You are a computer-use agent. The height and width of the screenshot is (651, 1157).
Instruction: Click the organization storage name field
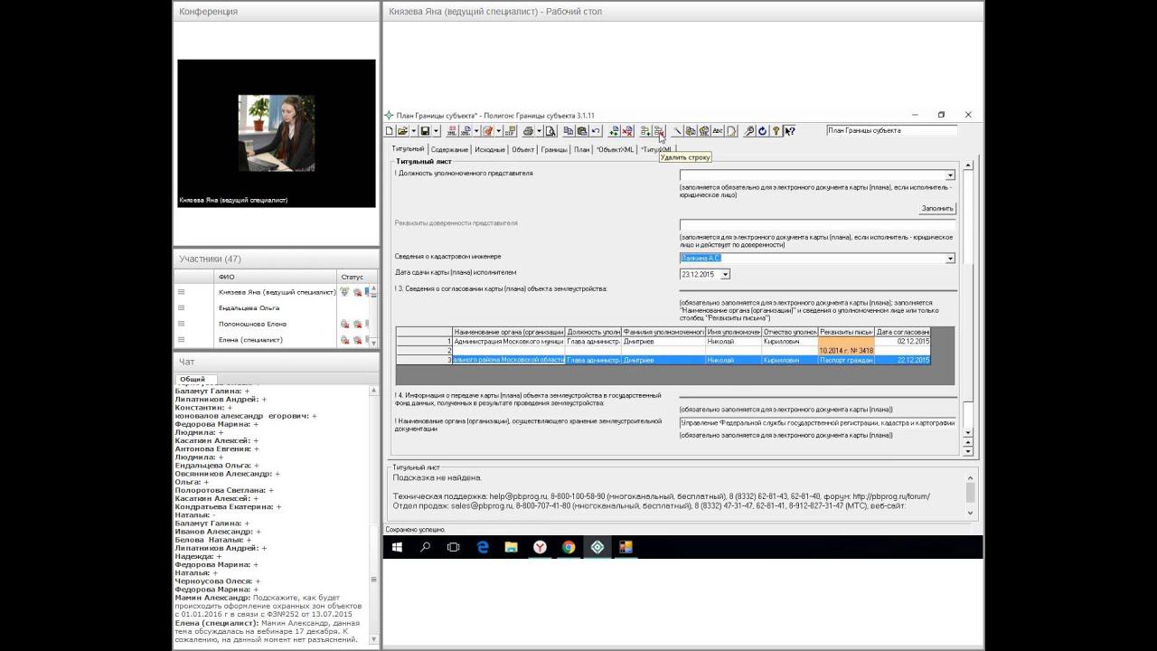click(817, 422)
